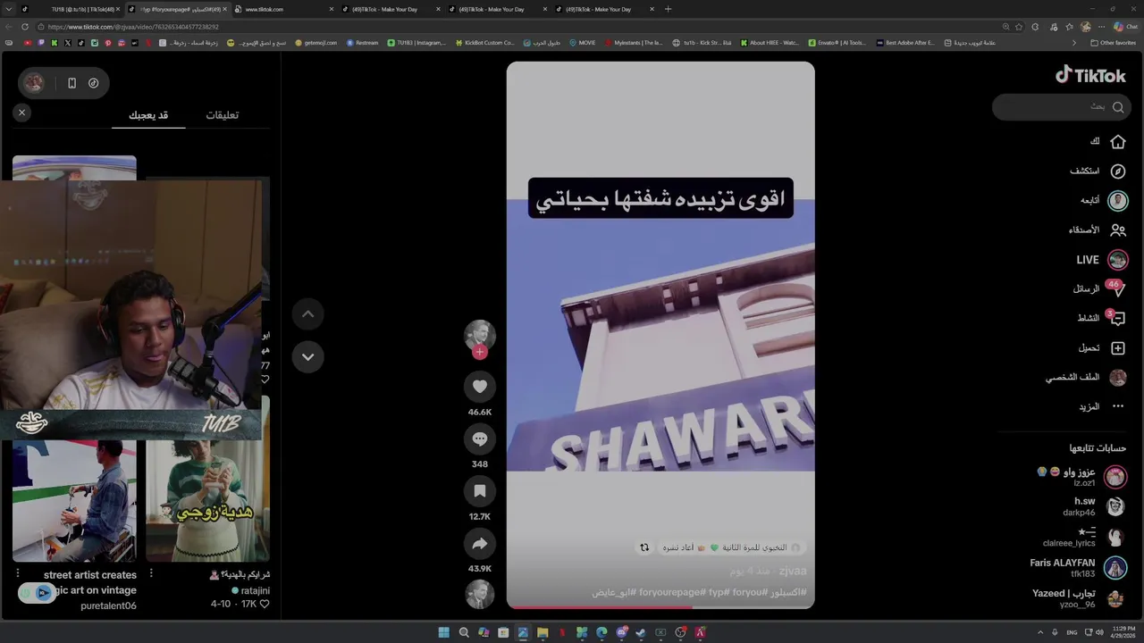Open the هدية زوجي recommended video thumbnail
The width and height of the screenshot is (1144, 643).
(x=207, y=478)
